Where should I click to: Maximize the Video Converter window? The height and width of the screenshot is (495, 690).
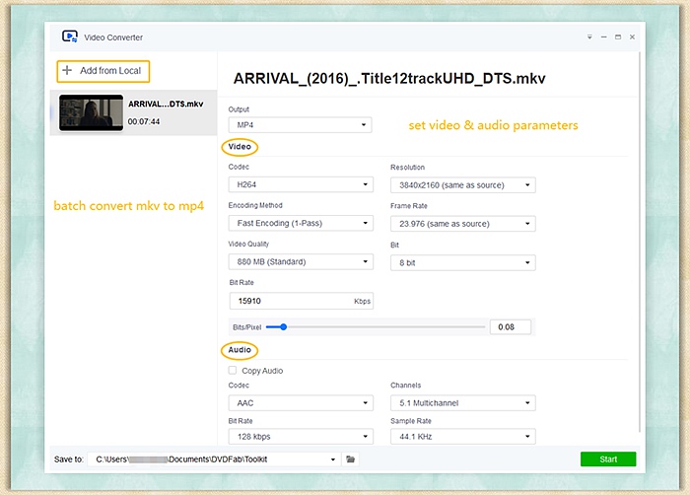point(618,37)
